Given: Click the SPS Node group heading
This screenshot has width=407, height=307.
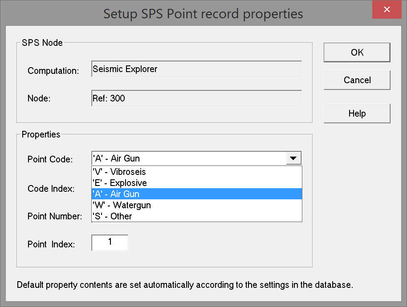Looking at the screenshot, I should coord(42,43).
